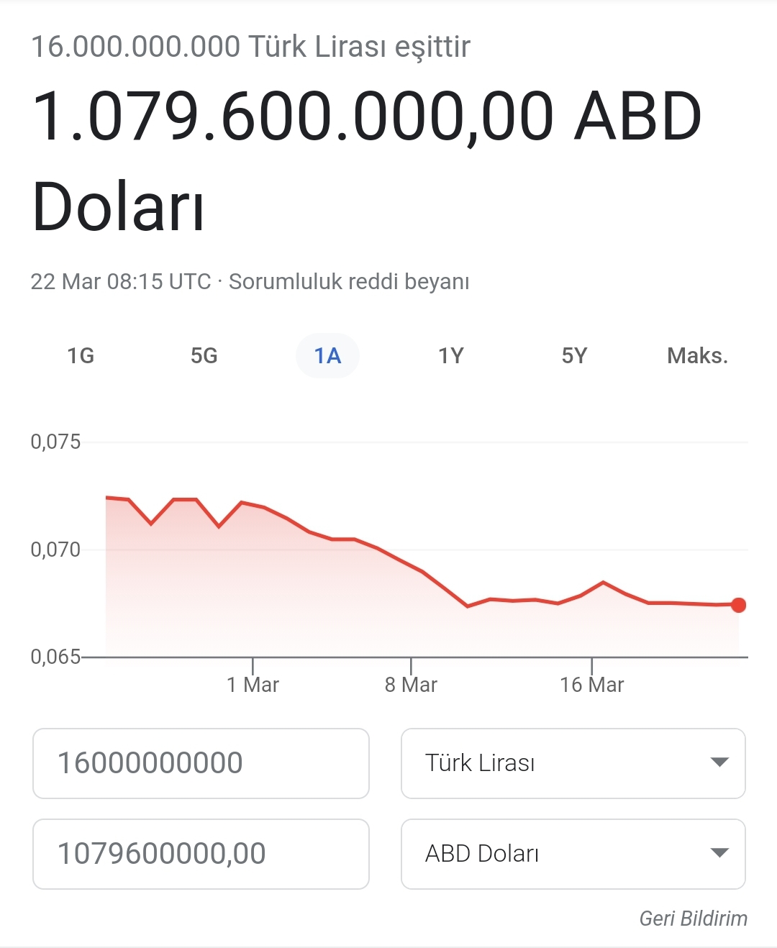This screenshot has height=948, width=777.
Task: Click the 1 Mar tick on chart axis
Action: [x=253, y=684]
